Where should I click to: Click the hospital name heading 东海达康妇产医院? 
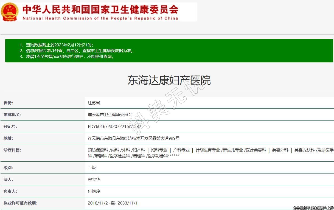tap(169, 80)
